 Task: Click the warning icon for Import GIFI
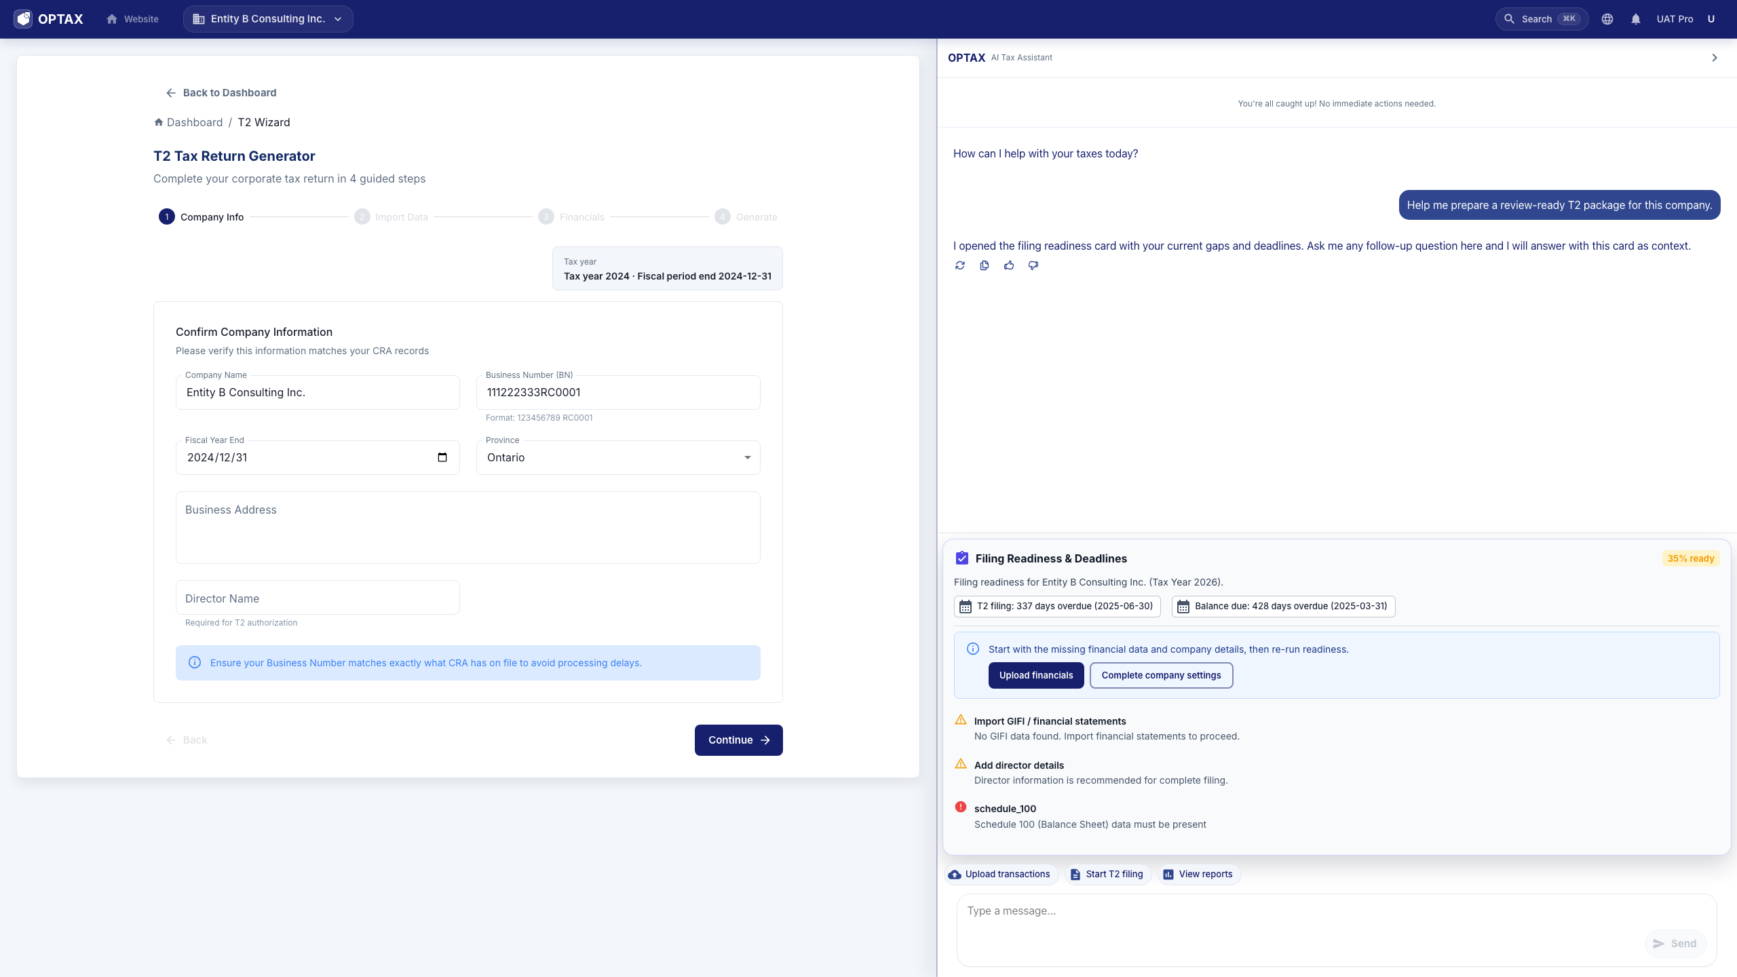(x=961, y=720)
